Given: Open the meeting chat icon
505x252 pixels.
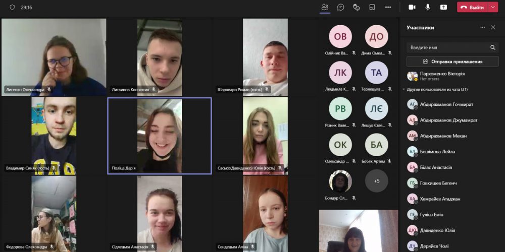Looking at the screenshot, I should click(x=341, y=7).
